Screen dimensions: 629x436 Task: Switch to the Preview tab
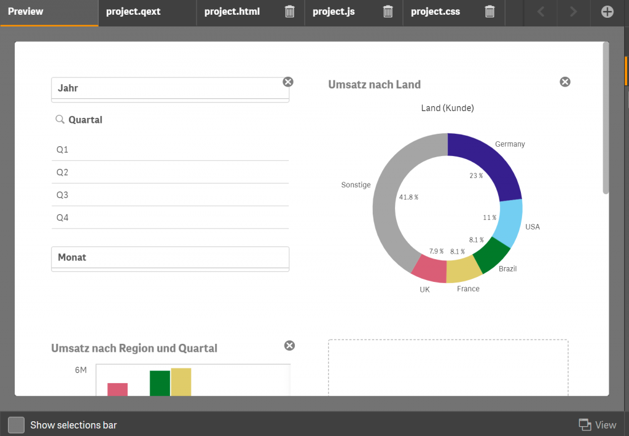point(25,11)
